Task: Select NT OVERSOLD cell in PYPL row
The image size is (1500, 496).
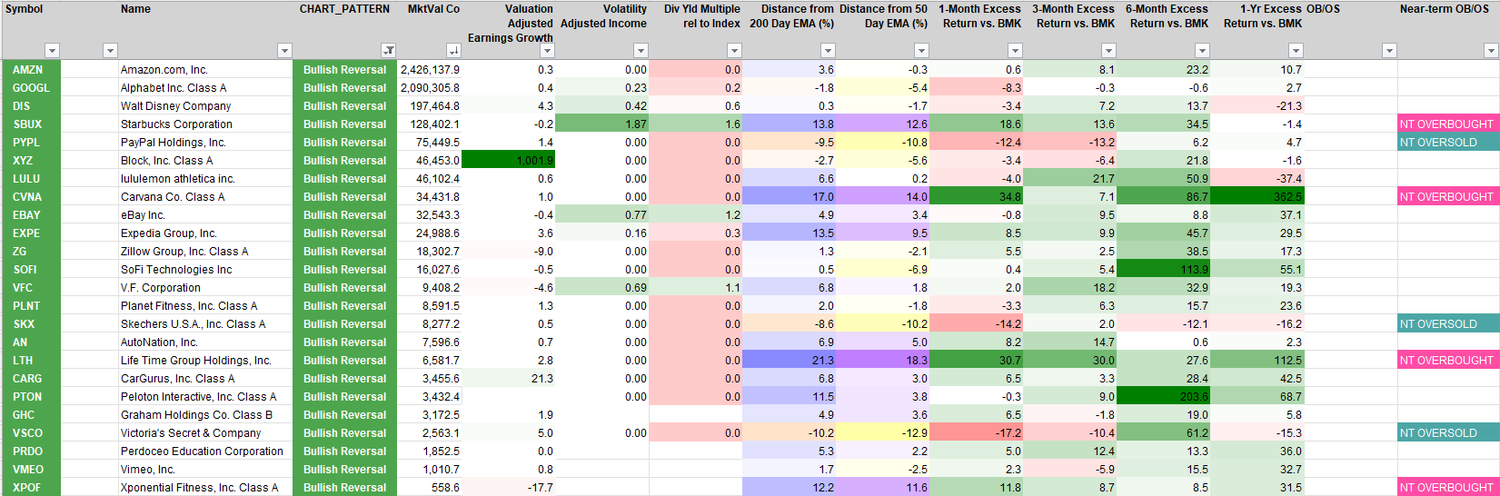Action: click(x=1448, y=143)
